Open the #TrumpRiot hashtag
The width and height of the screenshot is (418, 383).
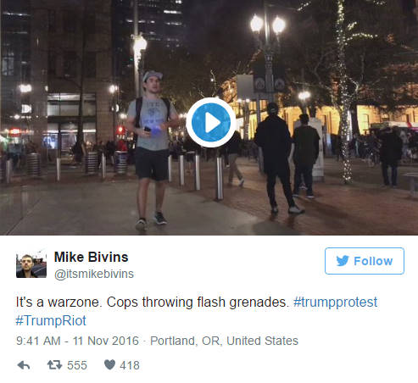(x=51, y=320)
